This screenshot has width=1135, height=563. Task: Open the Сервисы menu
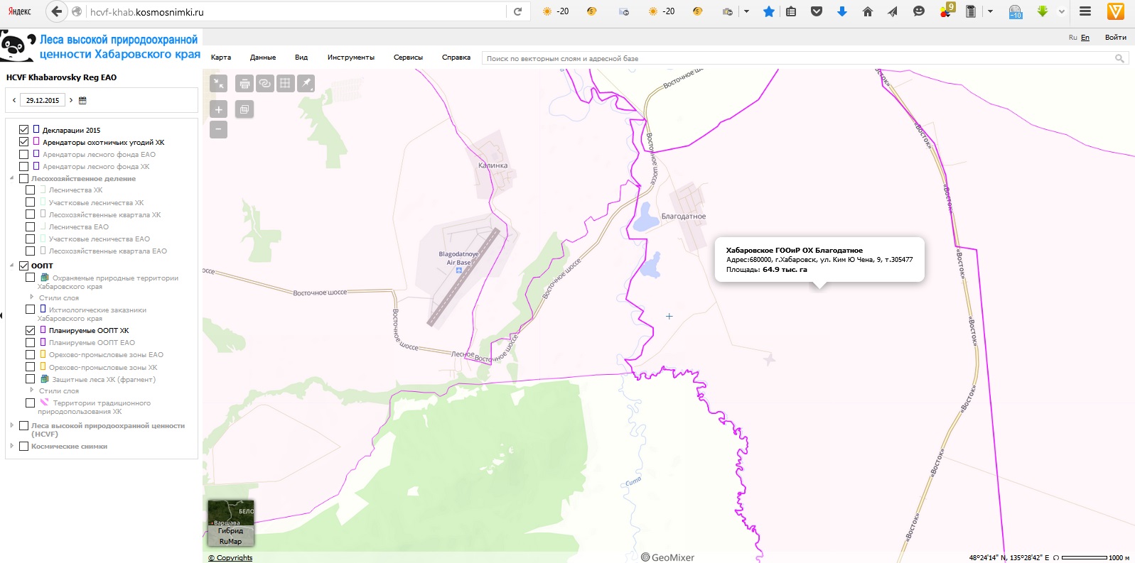click(408, 58)
